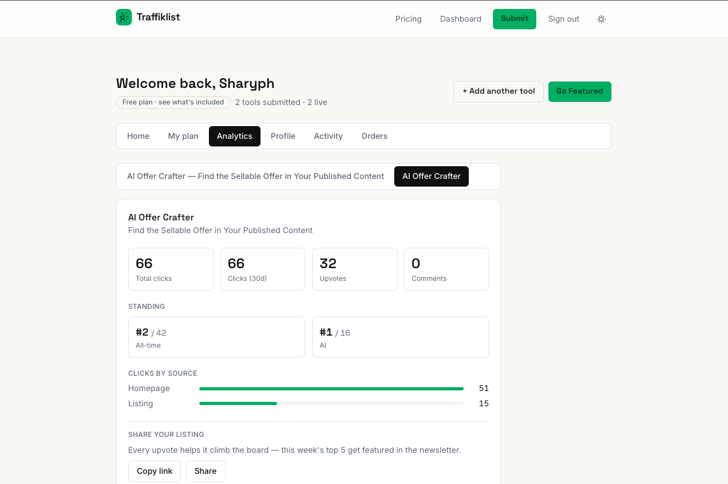Click 'Welcome back, Sharyph' heading
728x484 pixels.
tap(195, 83)
